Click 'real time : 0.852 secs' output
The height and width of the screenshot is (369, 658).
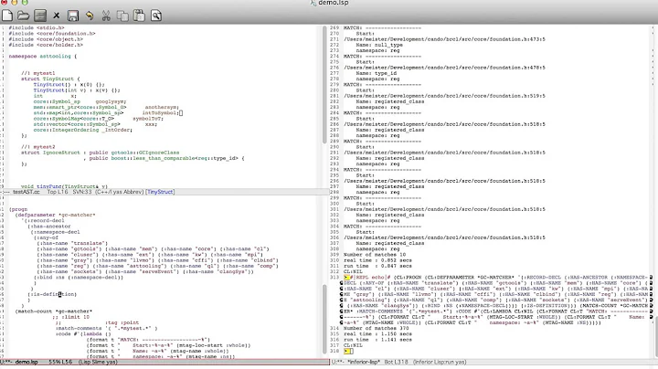pyautogui.click(x=377, y=260)
